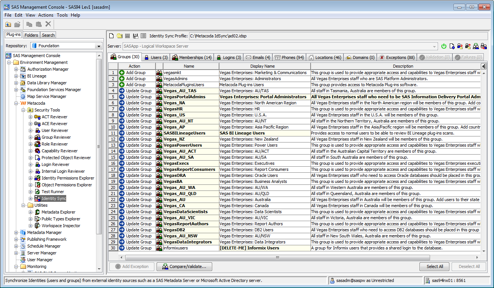494x288 pixels.
Task: Select the VegasPowerUsers name cell
Action: 191,145
